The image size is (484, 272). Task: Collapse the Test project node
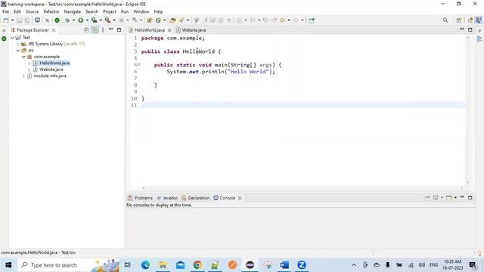(x=12, y=38)
